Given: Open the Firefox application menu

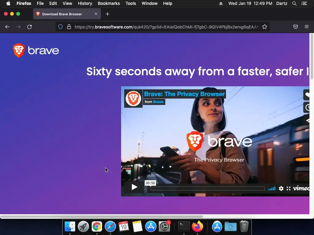Looking at the screenshot, I should [x=24, y=3].
